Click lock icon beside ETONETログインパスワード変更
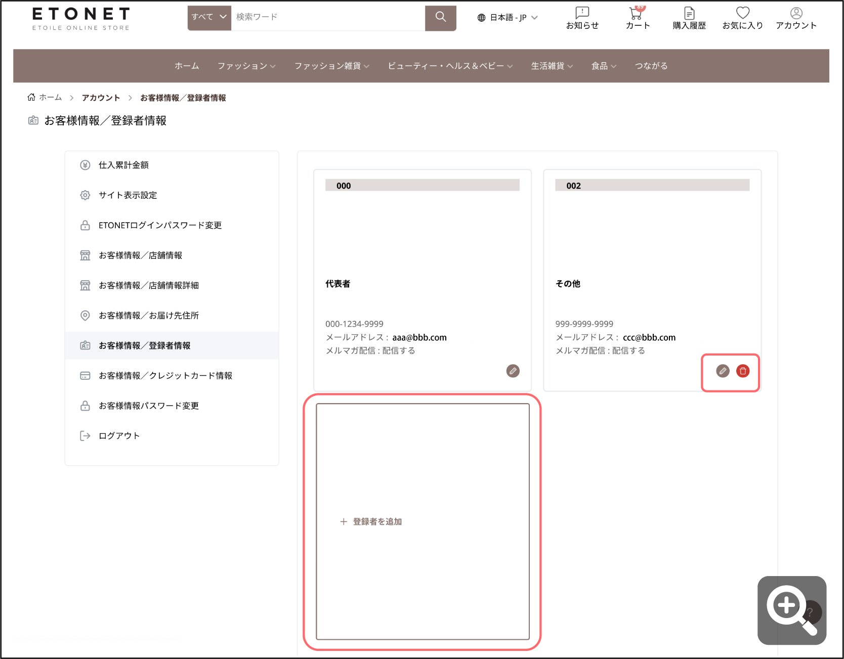 (85, 225)
